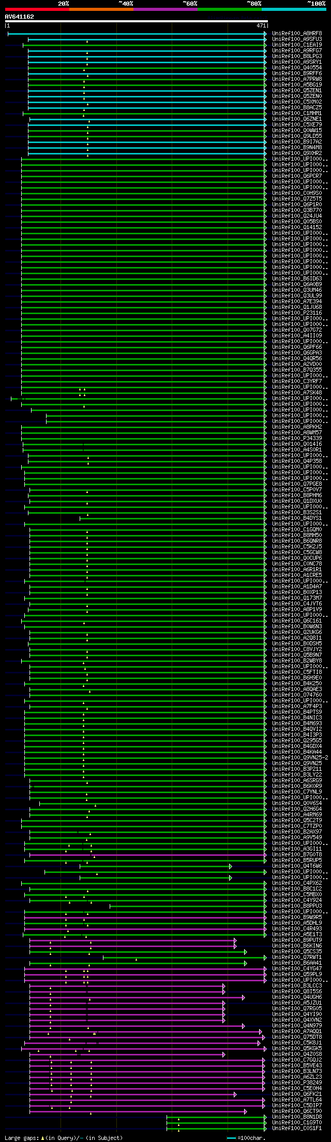The height and width of the screenshot is (1142, 331).
Task: Select the UniRef100_C1G9T0 entry
Action: point(297,1123)
